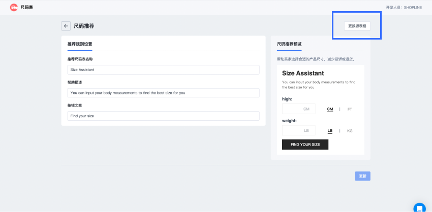Click into the 帮助描述 text field

click(163, 93)
